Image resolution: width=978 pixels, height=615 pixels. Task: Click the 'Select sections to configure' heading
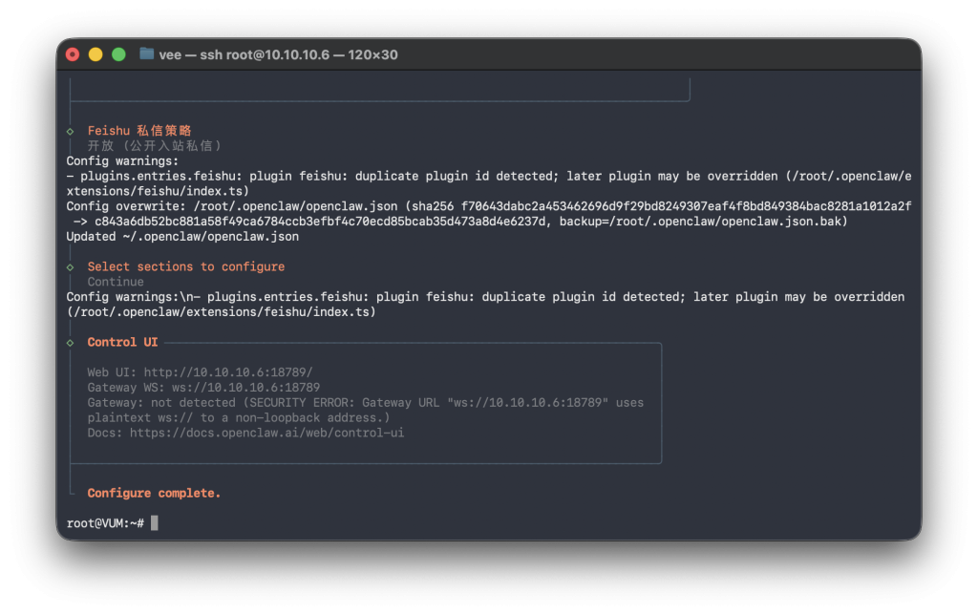click(186, 266)
